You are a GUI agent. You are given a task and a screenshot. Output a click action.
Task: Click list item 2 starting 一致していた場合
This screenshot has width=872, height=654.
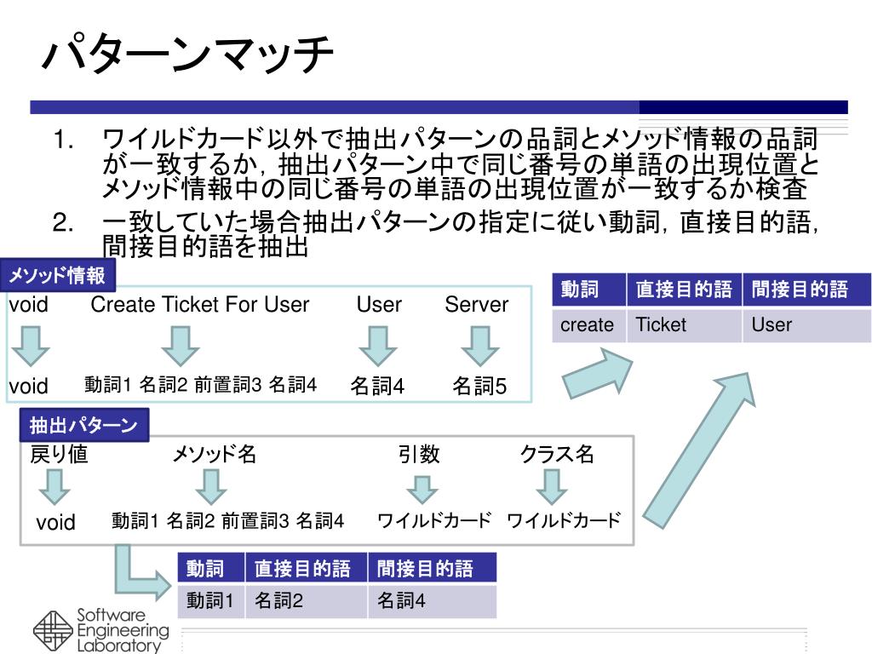point(437,234)
